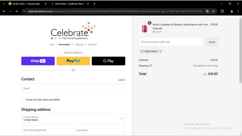Click the Shipping breadcrumb step
This screenshot has width=242, height=136.
tap(79, 44)
